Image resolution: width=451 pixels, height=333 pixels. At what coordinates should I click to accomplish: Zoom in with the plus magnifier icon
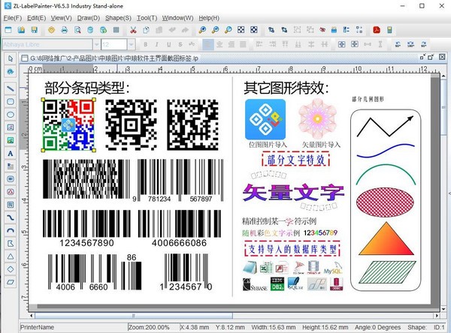202,30
